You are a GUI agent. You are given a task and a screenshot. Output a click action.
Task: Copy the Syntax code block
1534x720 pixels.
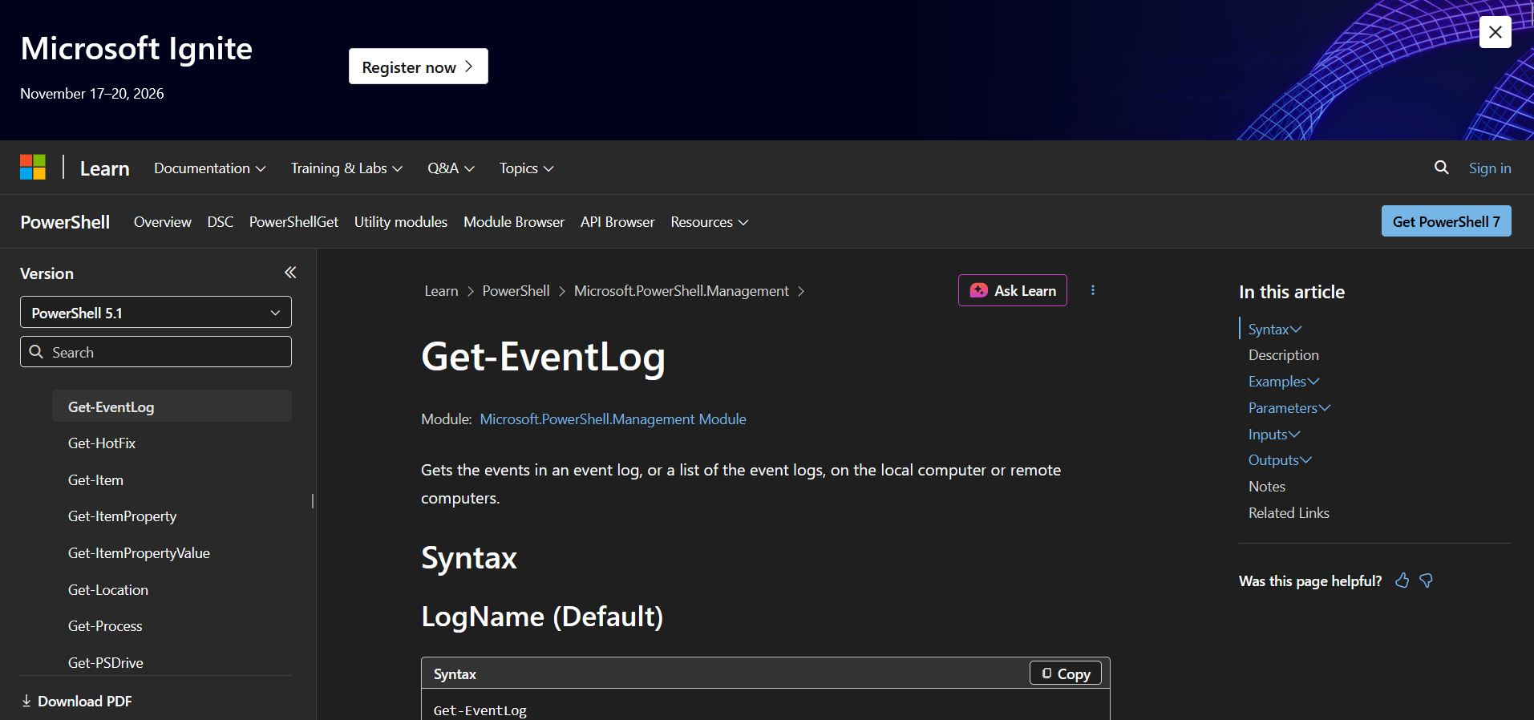click(x=1066, y=673)
